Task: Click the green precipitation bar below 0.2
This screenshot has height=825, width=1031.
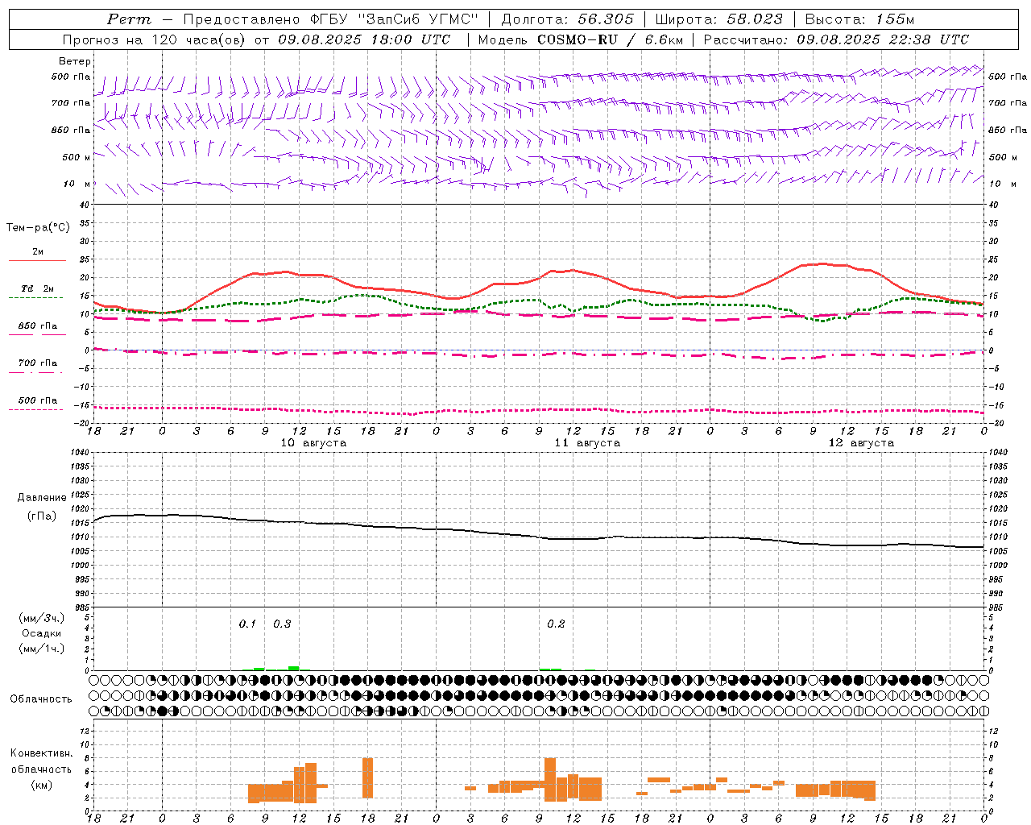Action: pos(551,670)
